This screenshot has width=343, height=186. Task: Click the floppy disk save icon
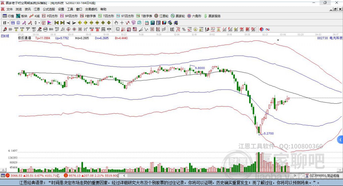point(164,22)
